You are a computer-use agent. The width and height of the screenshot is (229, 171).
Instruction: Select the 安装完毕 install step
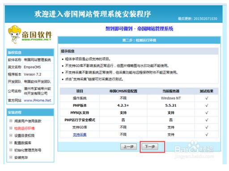[x=21, y=158]
